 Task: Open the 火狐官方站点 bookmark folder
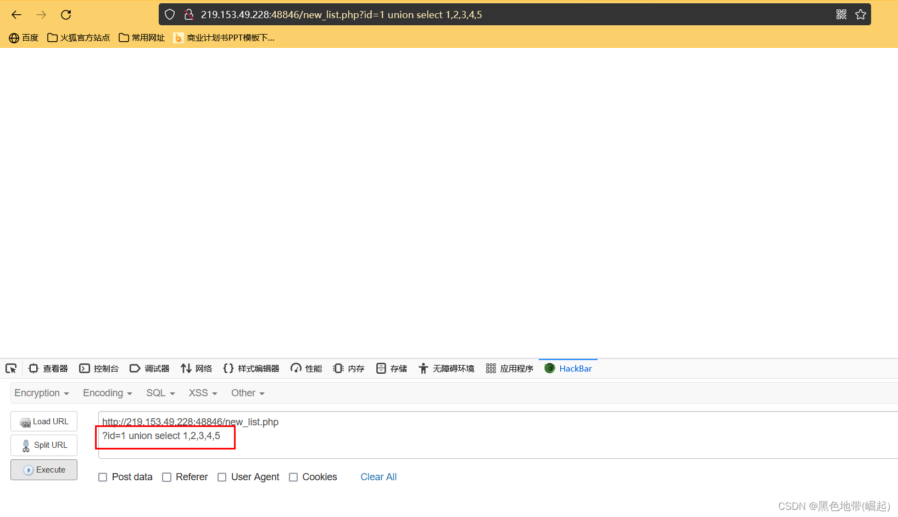[79, 38]
